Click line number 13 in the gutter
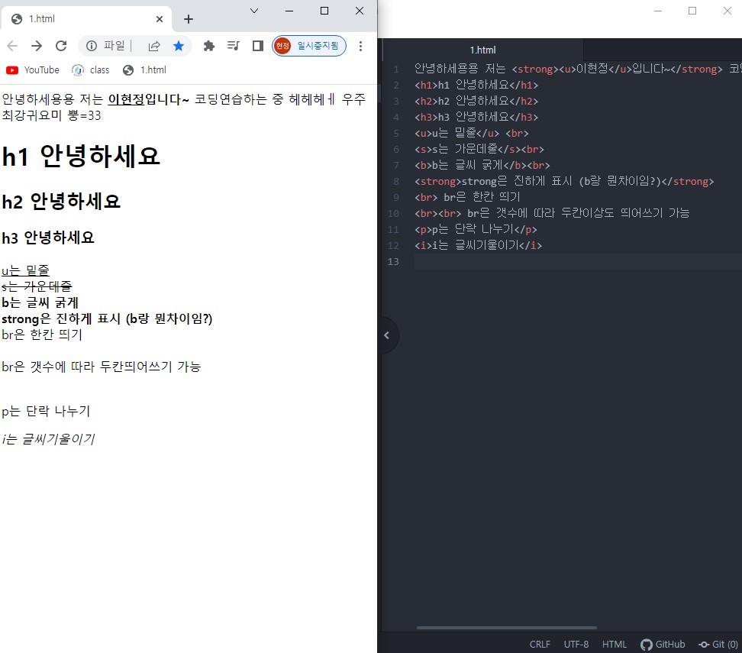 [x=393, y=261]
